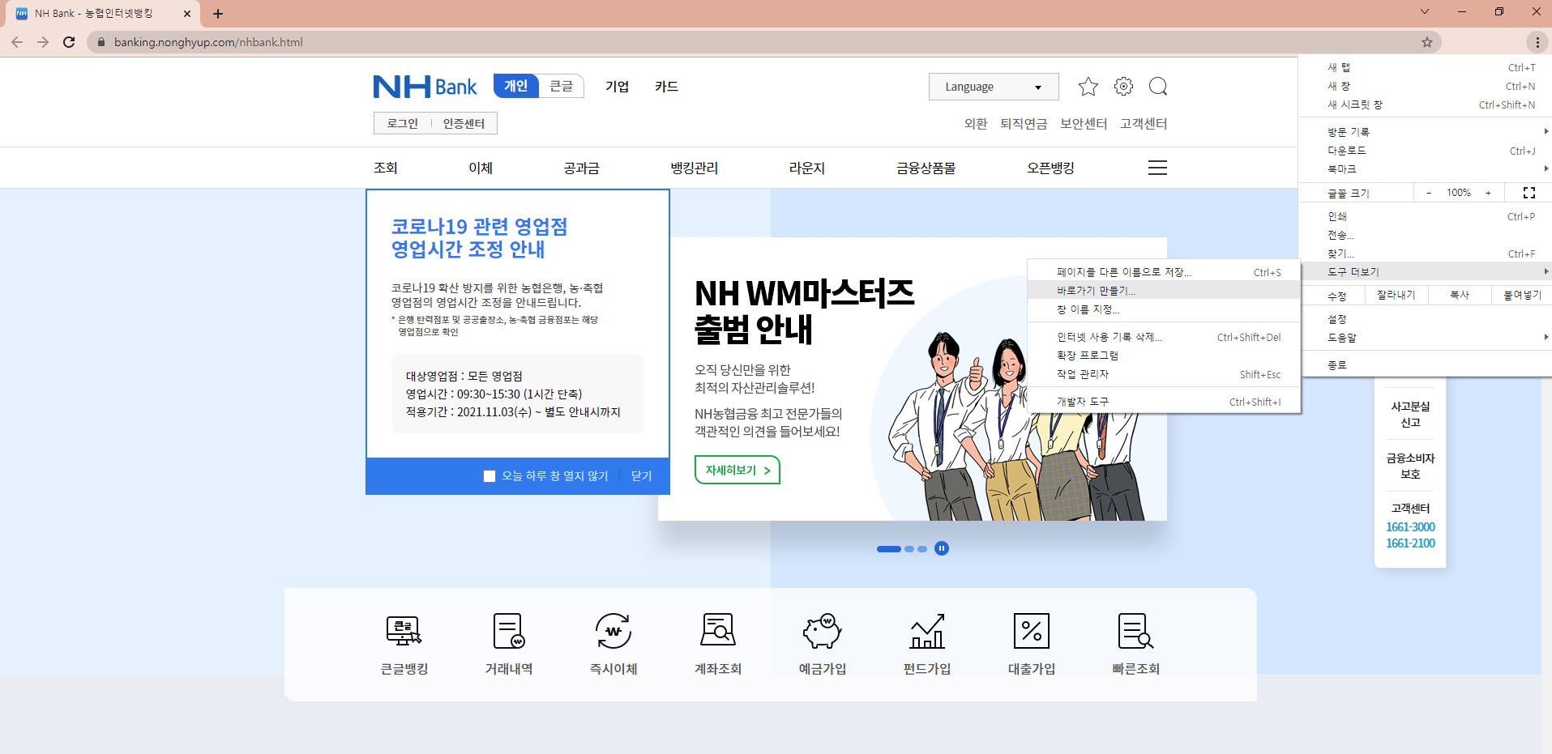
Task: Expand 방문 기록 submenu
Action: tap(1426, 131)
